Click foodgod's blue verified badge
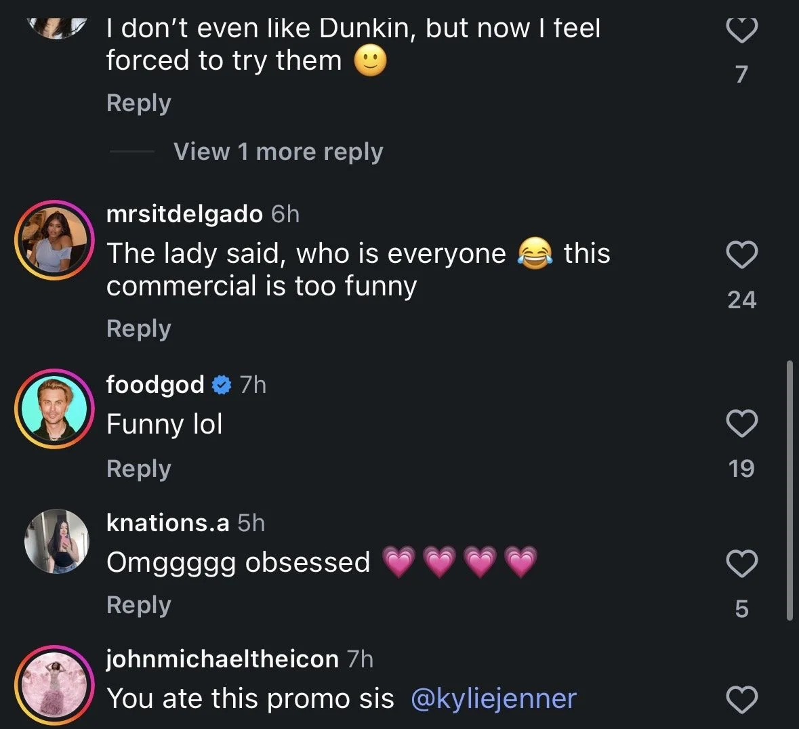 coord(221,385)
